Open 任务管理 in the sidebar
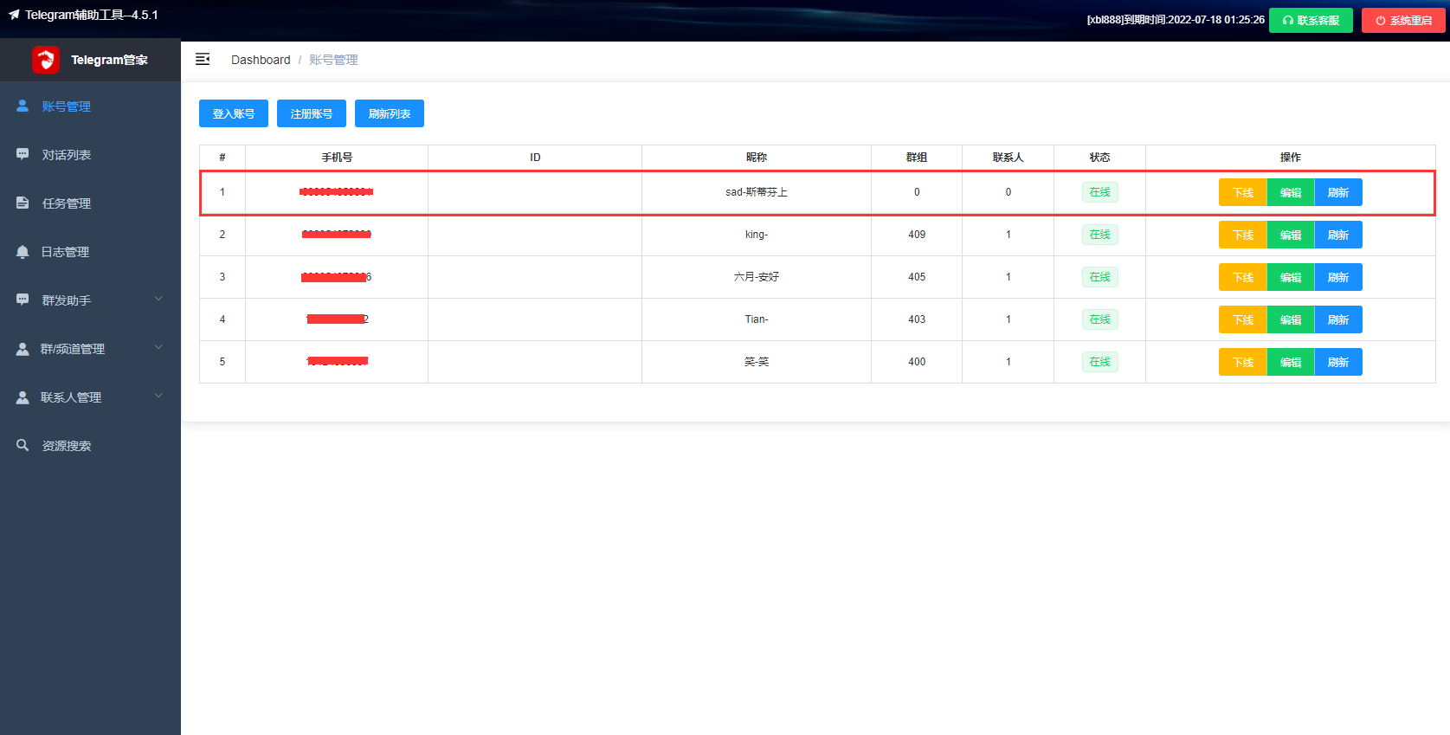The width and height of the screenshot is (1450, 735). point(90,203)
